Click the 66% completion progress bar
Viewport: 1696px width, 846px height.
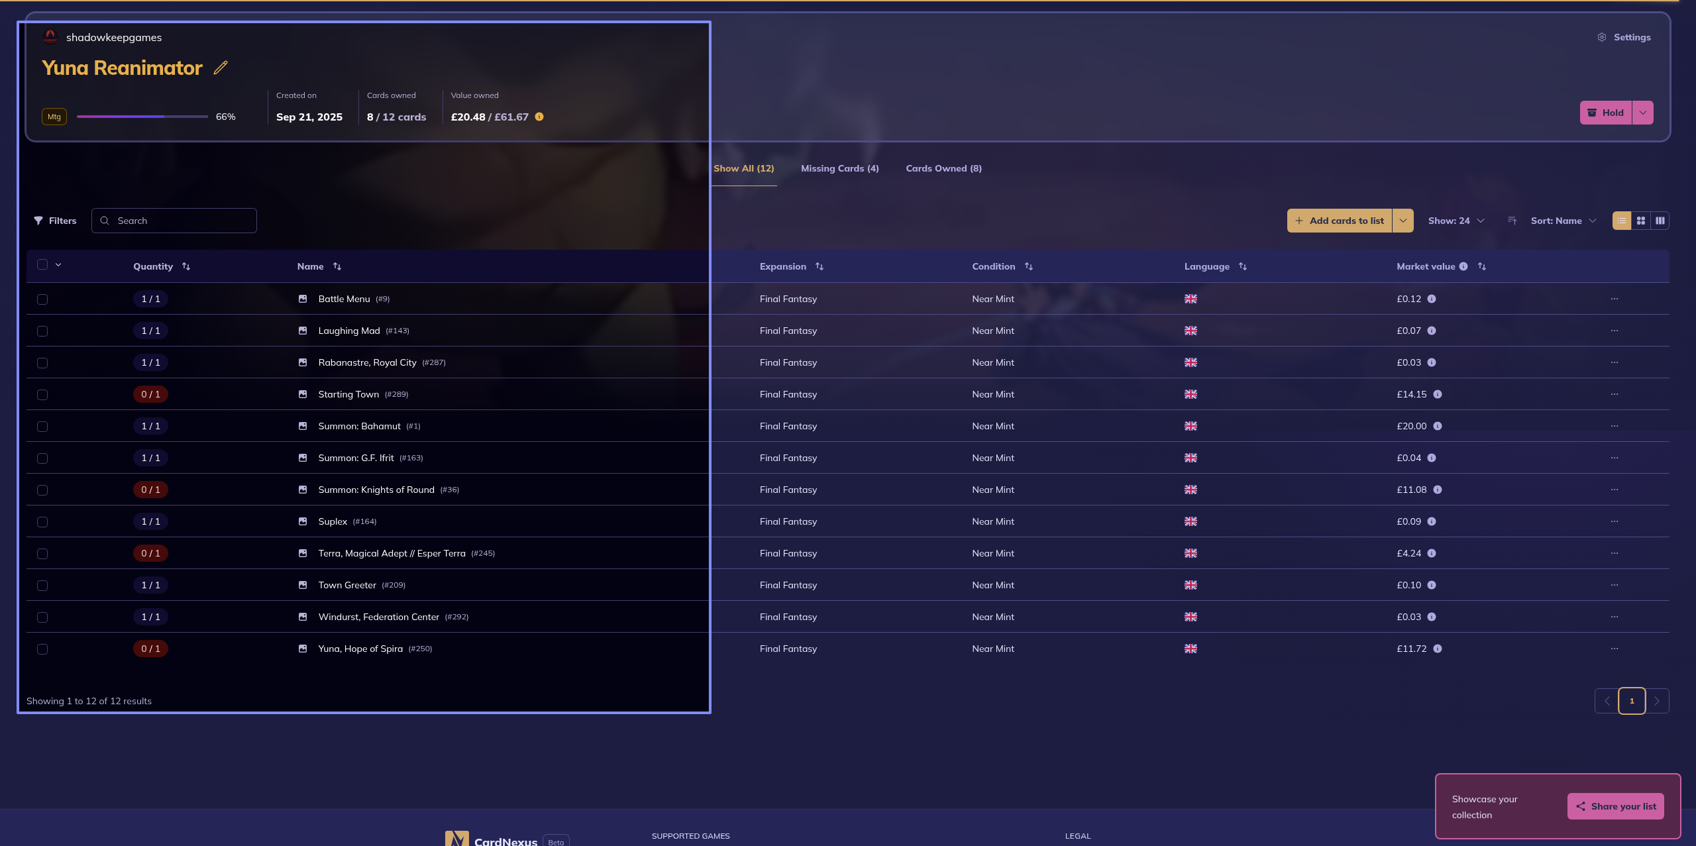point(142,117)
